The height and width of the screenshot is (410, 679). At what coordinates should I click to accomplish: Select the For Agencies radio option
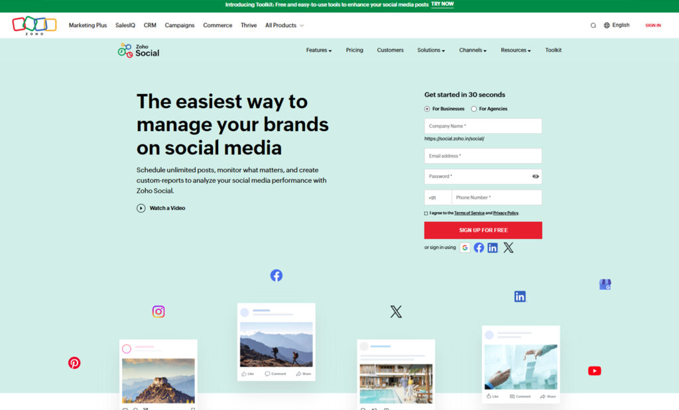474,109
